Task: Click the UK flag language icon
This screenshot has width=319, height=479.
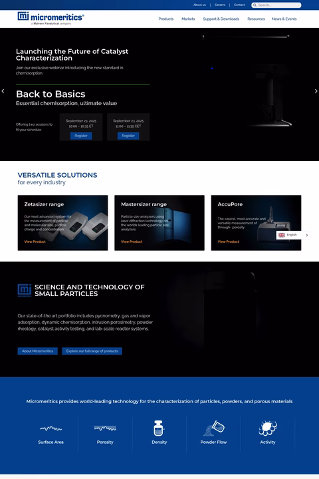Action: click(282, 235)
